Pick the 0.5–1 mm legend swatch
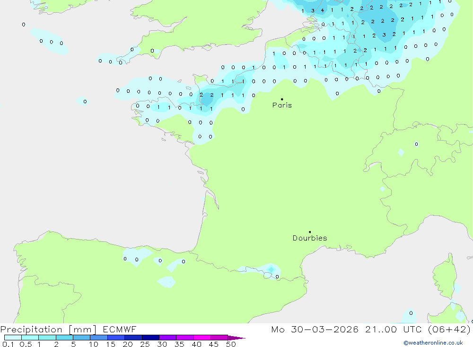Viewport: 473px width, 347px height. (x=30, y=338)
